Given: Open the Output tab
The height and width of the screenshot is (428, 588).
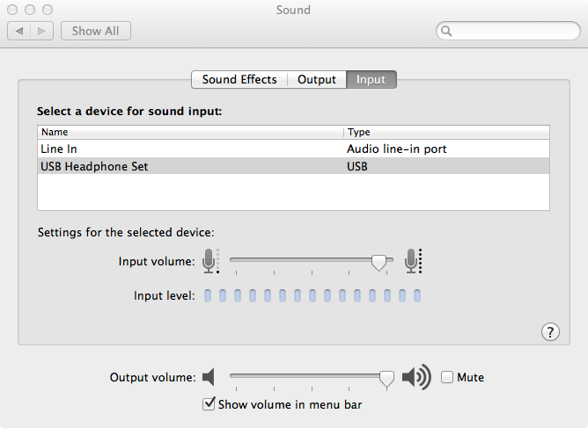Looking at the screenshot, I should pos(317,79).
